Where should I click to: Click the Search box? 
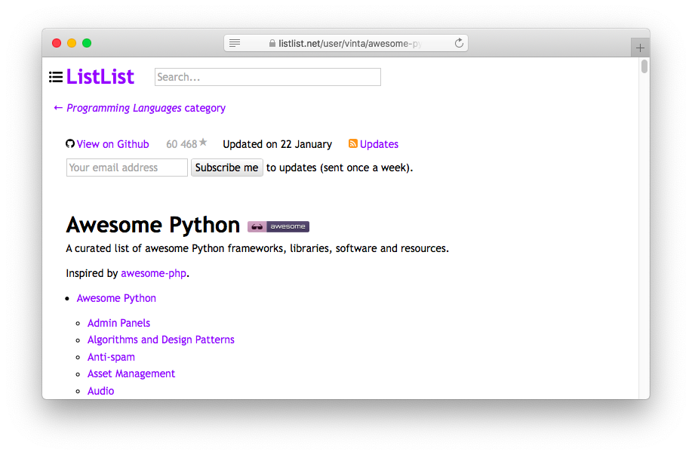coord(267,77)
